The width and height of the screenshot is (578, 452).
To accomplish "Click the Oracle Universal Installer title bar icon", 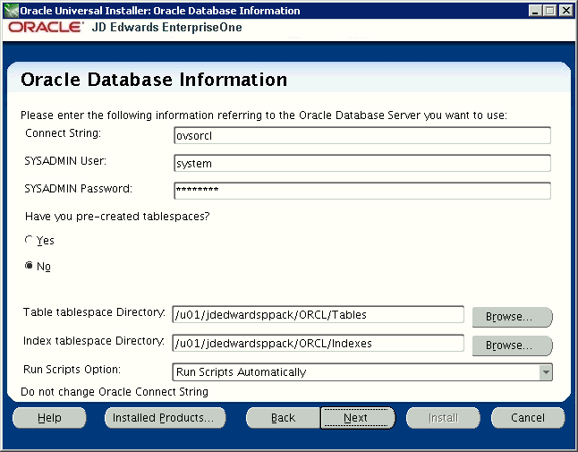I will click(11, 11).
